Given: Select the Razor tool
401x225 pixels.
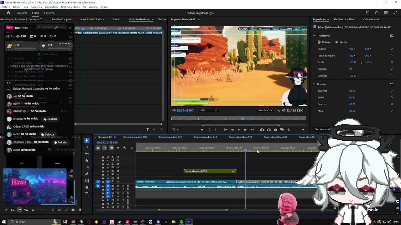Looking at the screenshot, I should (87, 161).
